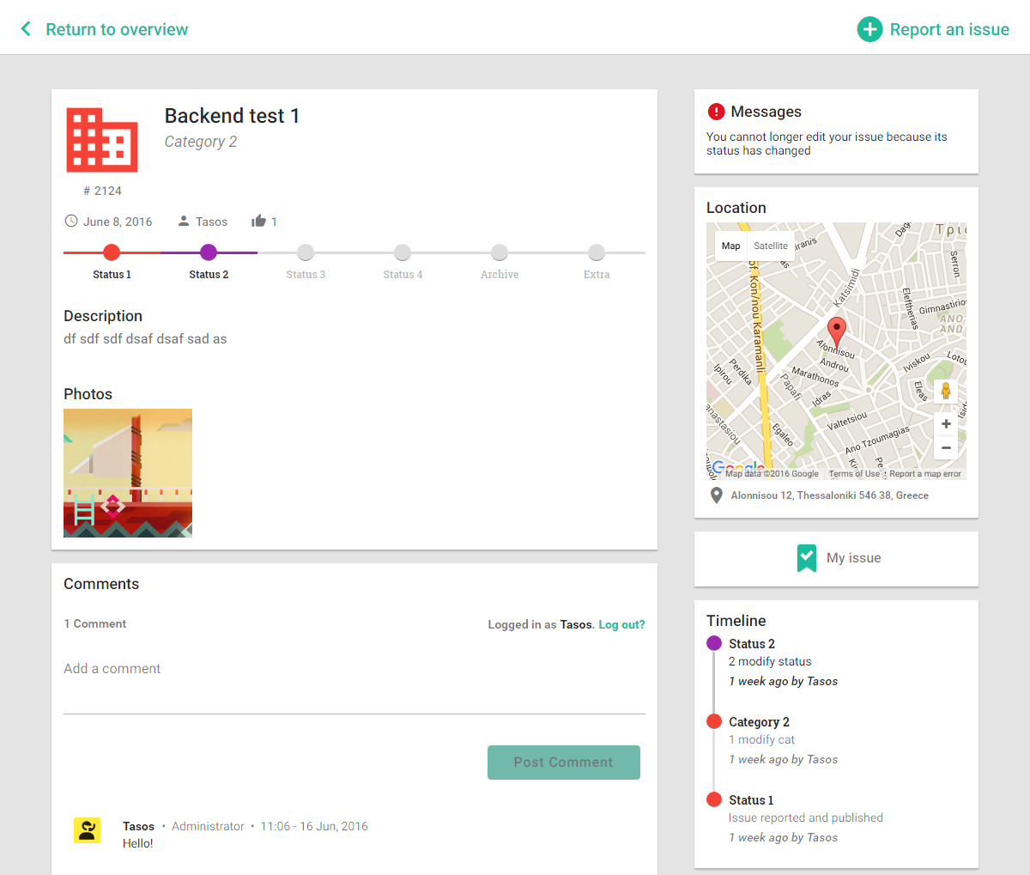Click the purple Status 2 timeline dot
Screen dimensions: 1030x875
[x=714, y=643]
